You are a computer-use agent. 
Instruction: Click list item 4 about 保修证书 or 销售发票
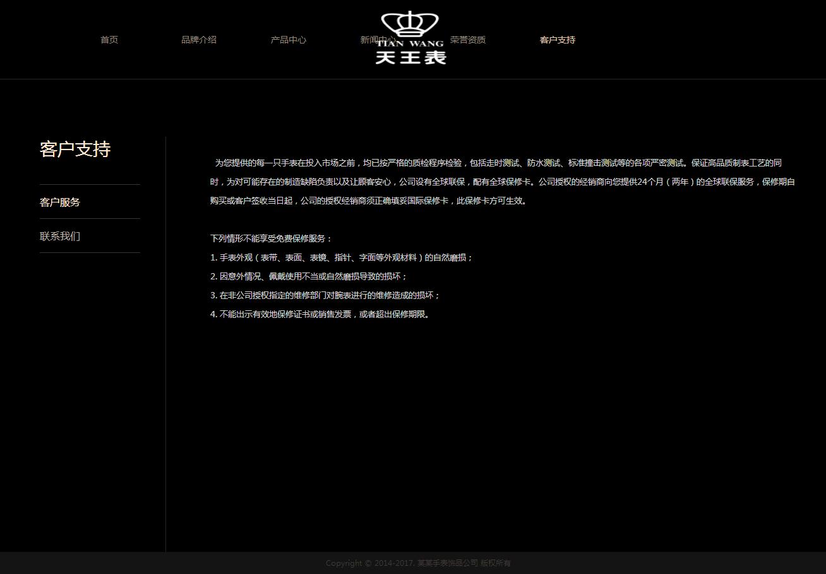coord(321,314)
